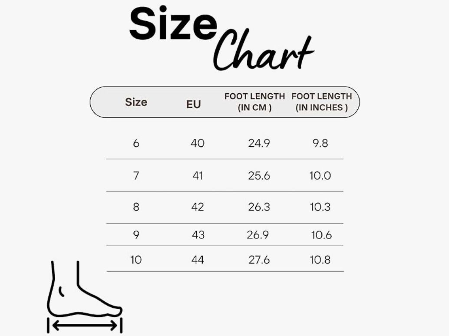
Task: Click 'FOOT LENGTH (IN INCHES)' header
Action: tap(322, 102)
